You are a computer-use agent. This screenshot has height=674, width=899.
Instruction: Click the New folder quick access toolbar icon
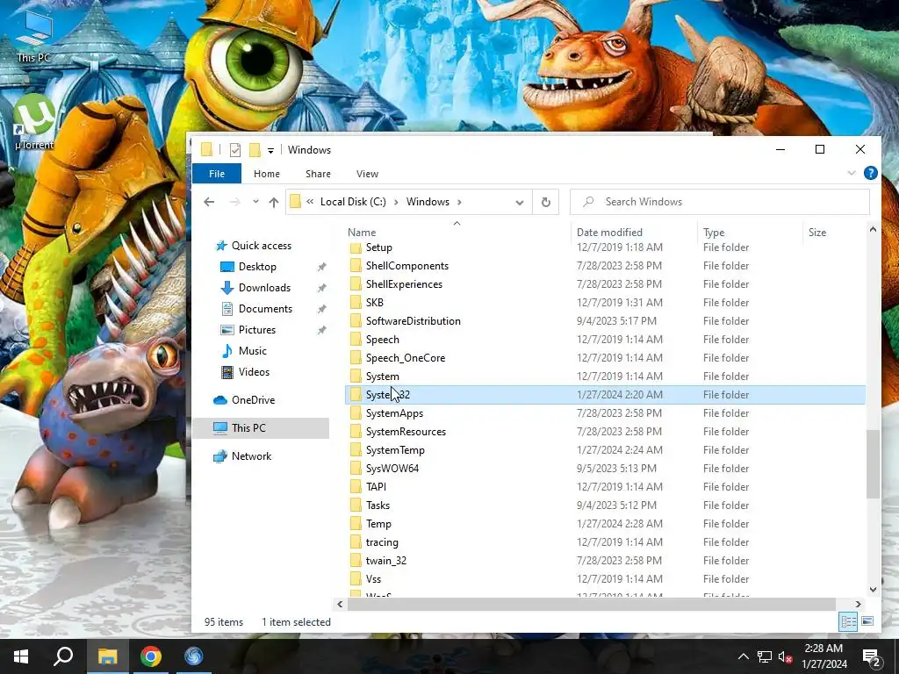(255, 150)
